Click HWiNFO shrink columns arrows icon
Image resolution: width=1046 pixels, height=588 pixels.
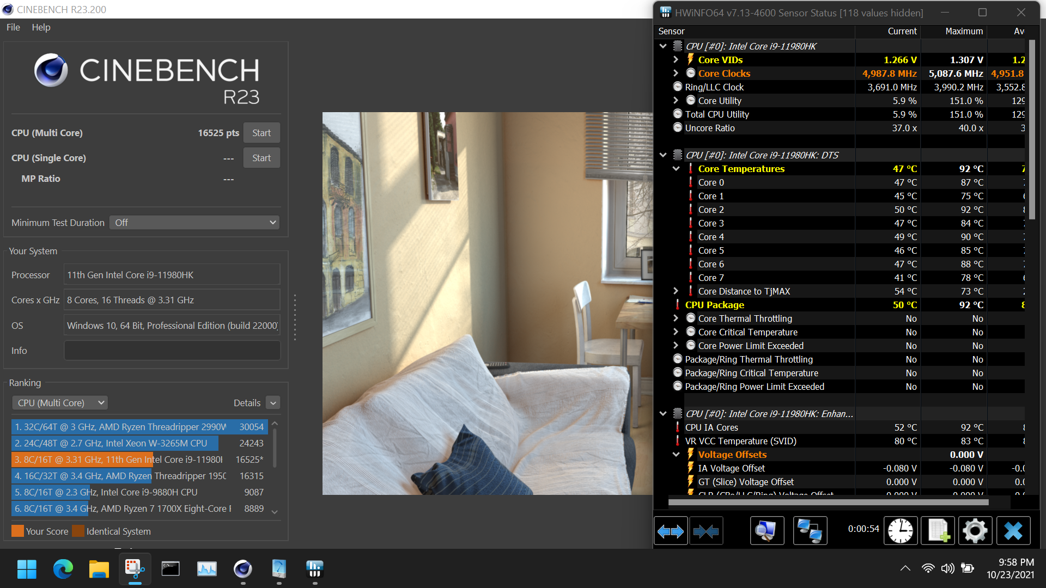[706, 531]
